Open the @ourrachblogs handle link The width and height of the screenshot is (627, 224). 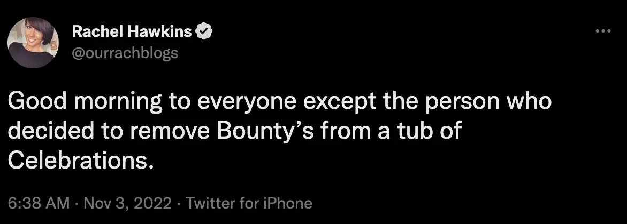[124, 53]
